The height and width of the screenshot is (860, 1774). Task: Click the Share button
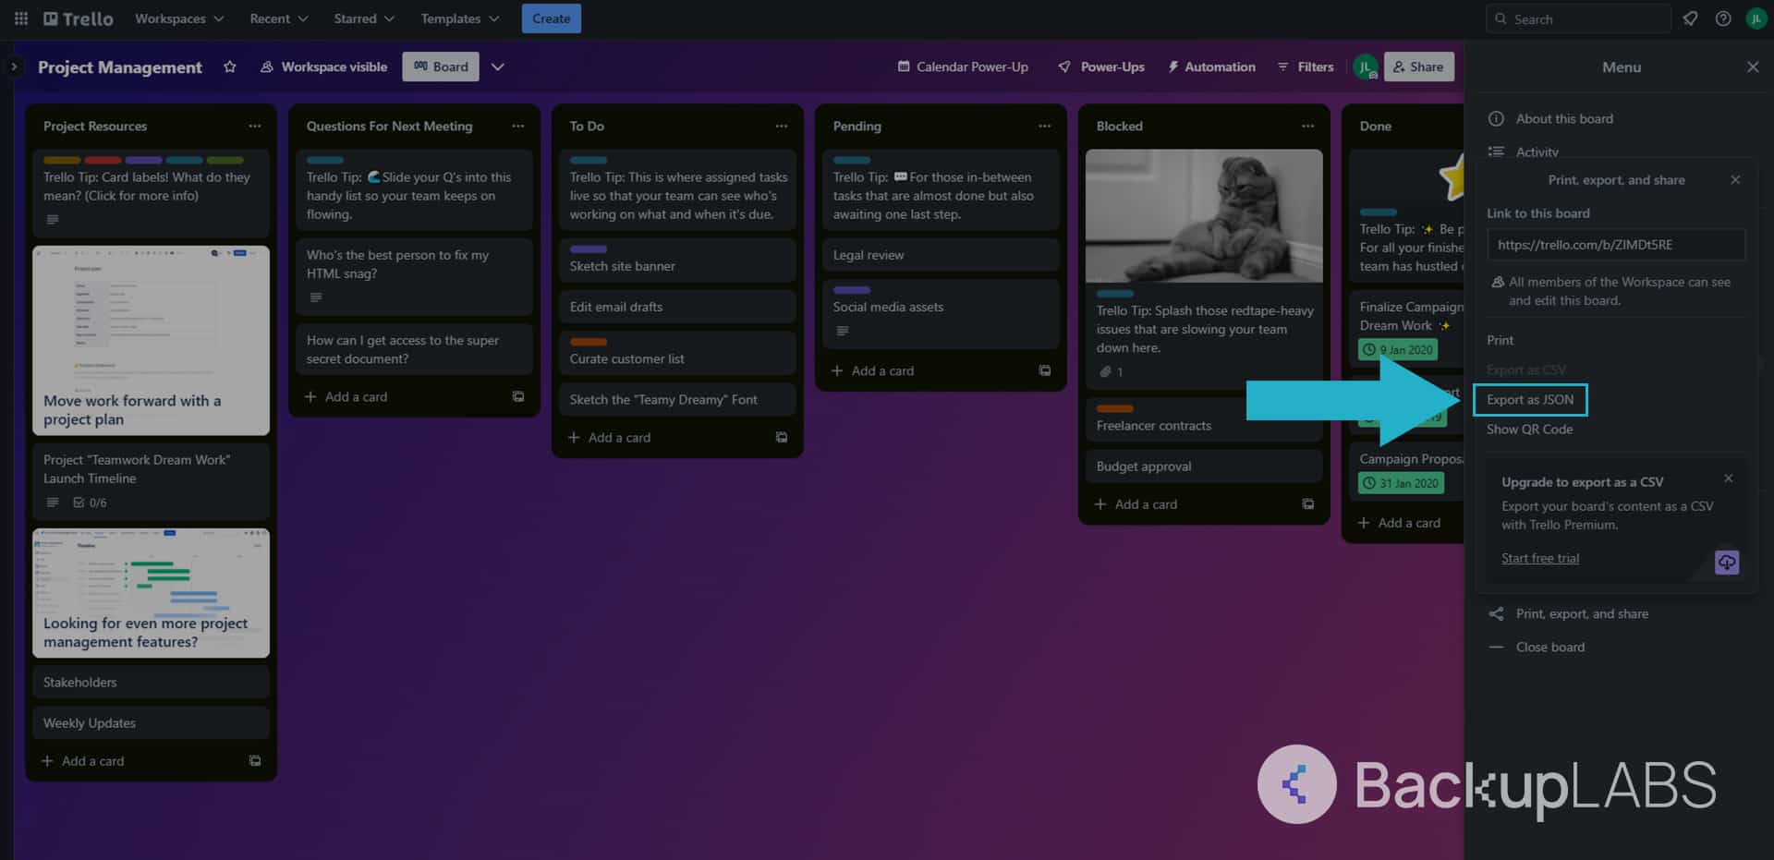click(1418, 67)
